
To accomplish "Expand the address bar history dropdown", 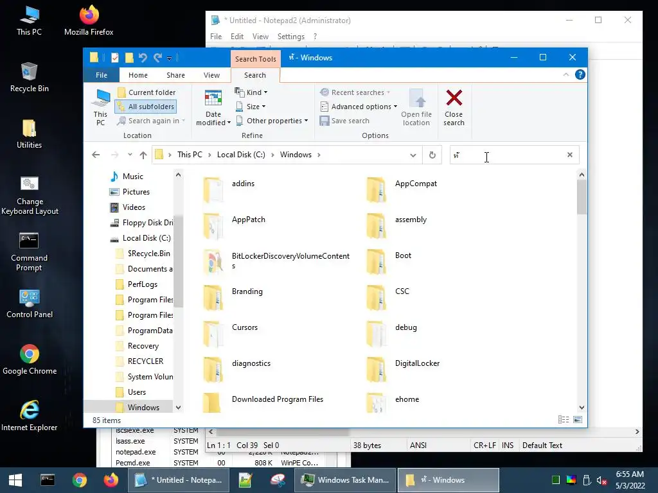I will [x=413, y=155].
